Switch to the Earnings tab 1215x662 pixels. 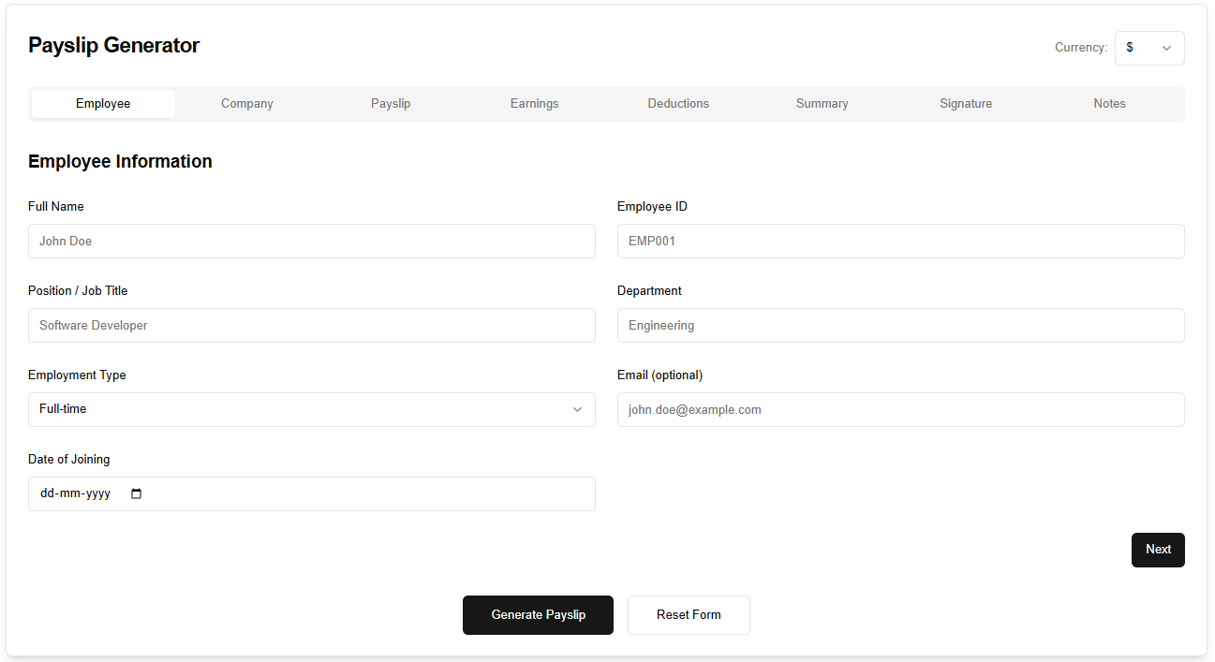pyautogui.click(x=534, y=103)
